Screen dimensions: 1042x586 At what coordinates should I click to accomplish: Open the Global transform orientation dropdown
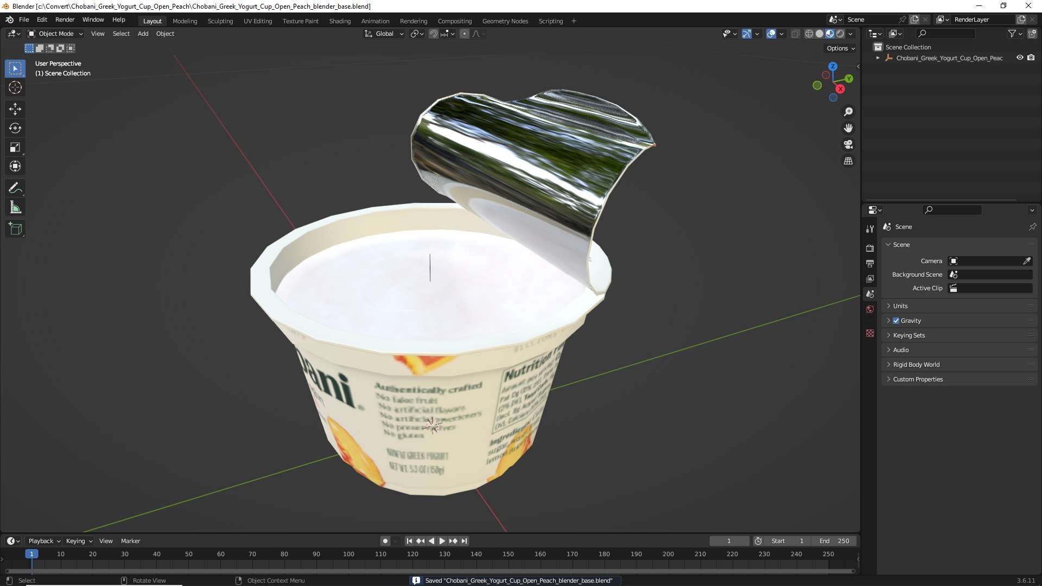[384, 34]
